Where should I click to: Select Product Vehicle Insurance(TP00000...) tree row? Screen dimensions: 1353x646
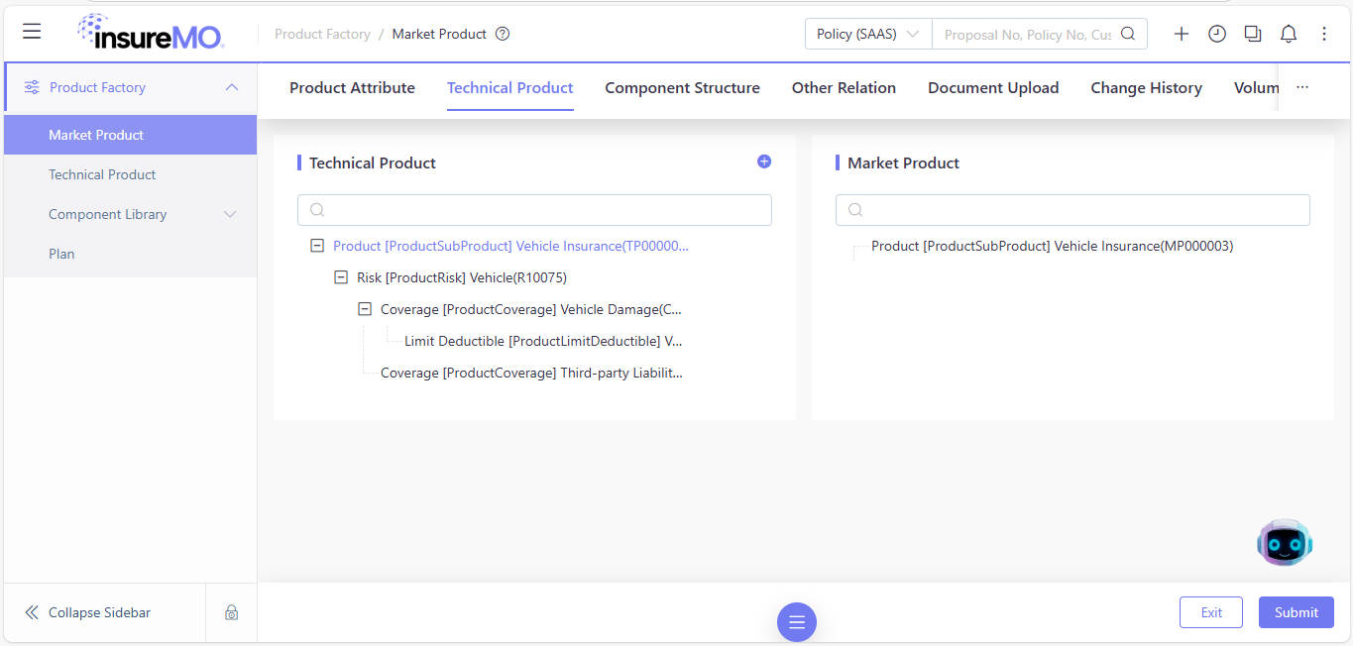pyautogui.click(x=510, y=246)
